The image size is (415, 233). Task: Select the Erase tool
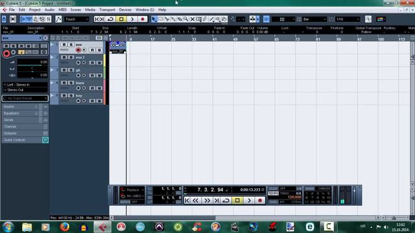pos(180,19)
